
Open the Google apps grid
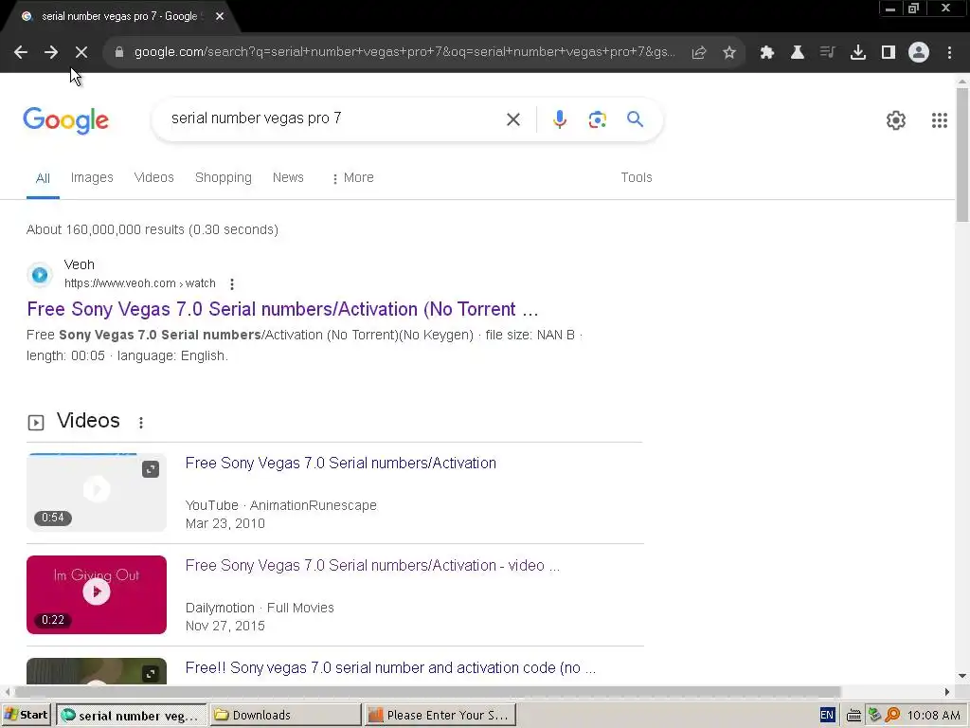pyautogui.click(x=940, y=120)
